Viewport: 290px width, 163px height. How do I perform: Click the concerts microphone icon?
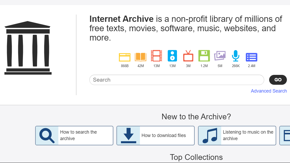236,56
